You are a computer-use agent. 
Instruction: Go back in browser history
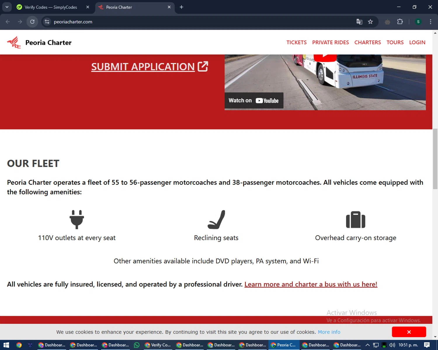(x=8, y=22)
